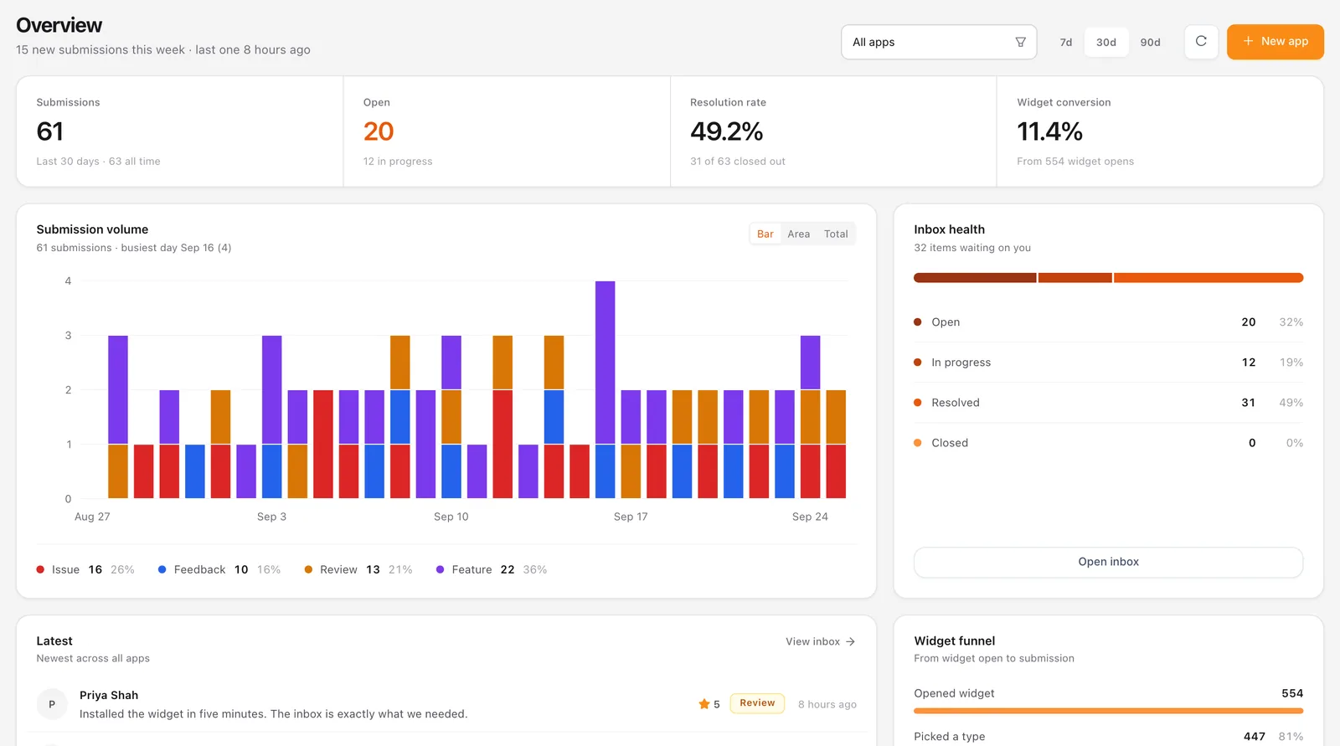The height and width of the screenshot is (746, 1340).
Task: Click the Open row in Inbox health
Action: point(1108,322)
